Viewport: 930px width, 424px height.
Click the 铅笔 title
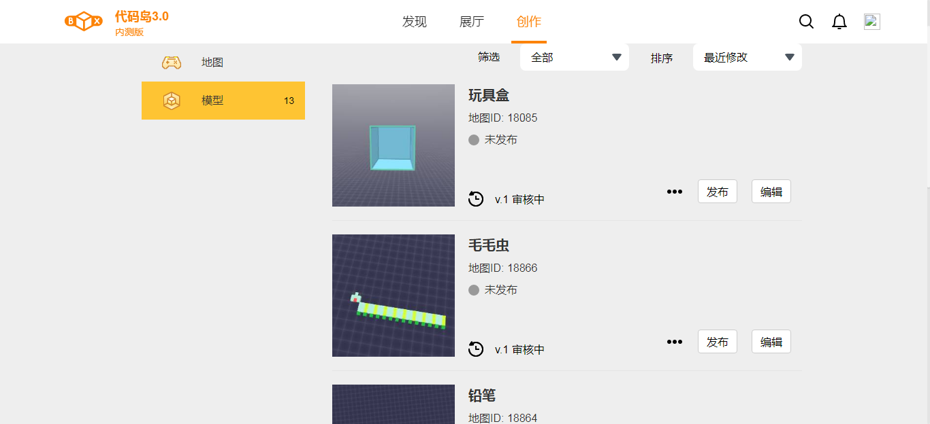click(x=482, y=395)
